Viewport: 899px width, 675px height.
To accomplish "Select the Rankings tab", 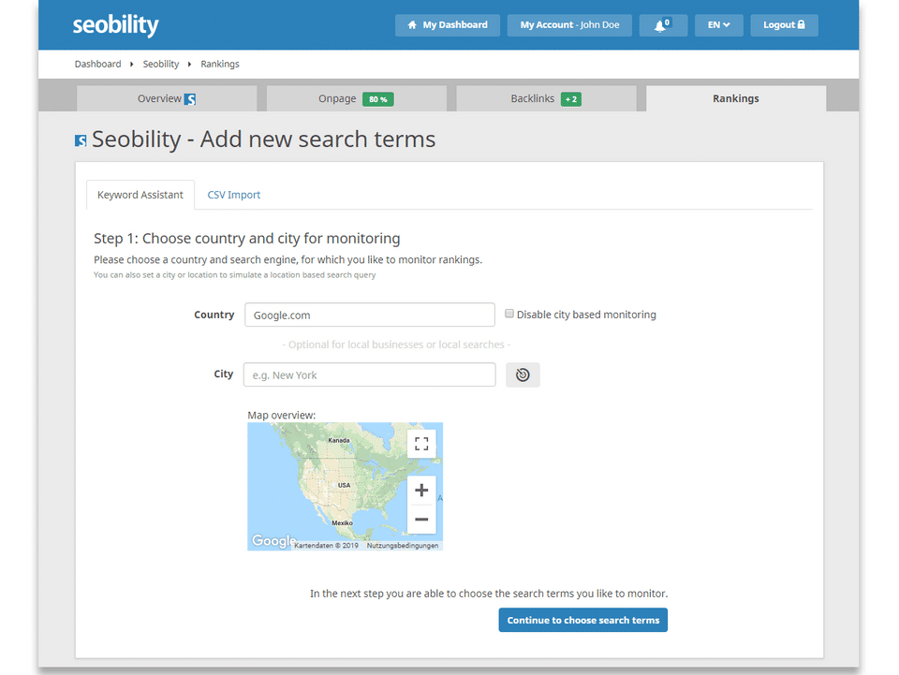I will click(x=736, y=98).
